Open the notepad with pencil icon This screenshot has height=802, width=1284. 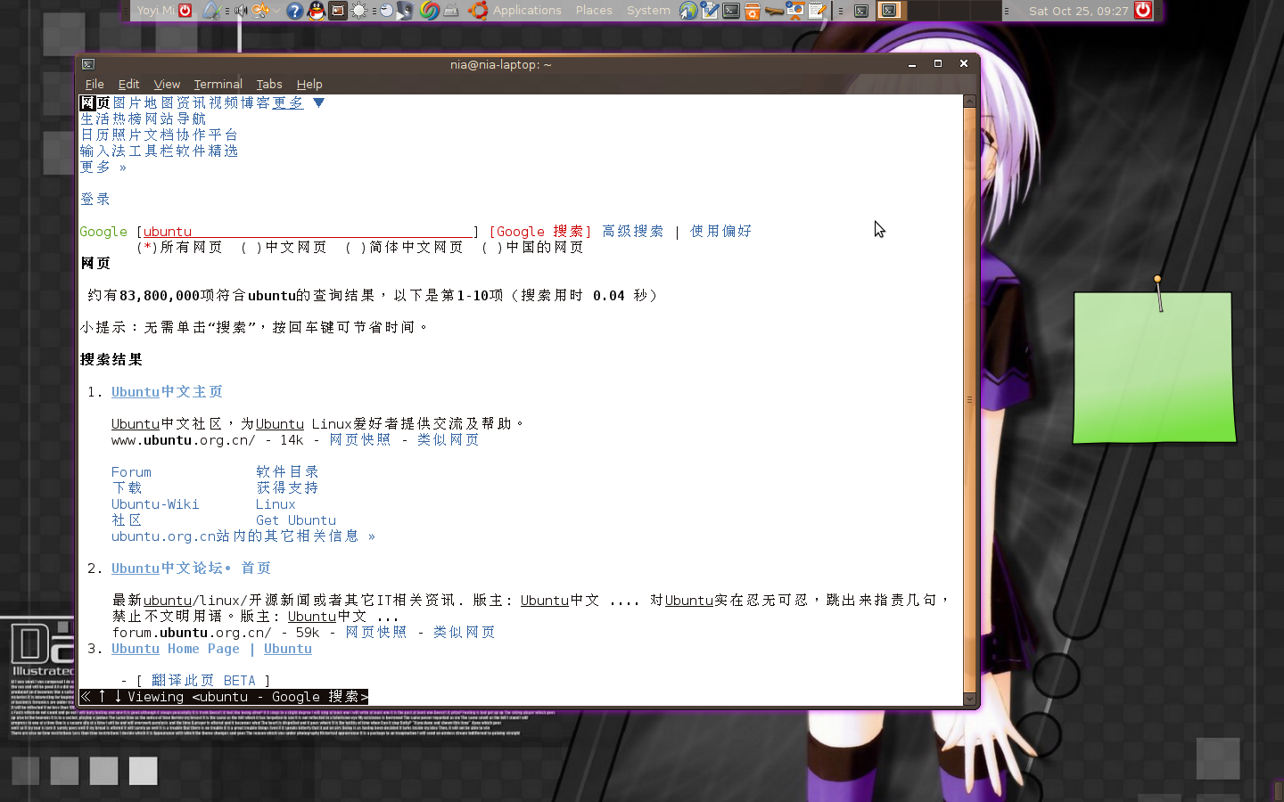tap(817, 11)
